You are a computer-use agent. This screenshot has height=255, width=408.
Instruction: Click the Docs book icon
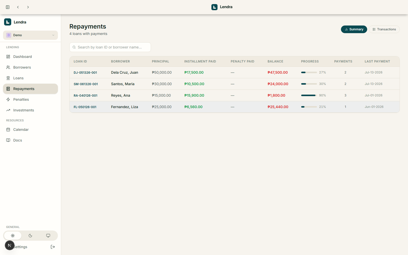coord(8,140)
